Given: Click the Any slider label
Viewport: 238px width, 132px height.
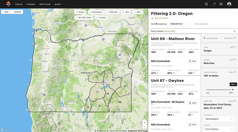Looking at the screenshot, I should click(208, 93).
